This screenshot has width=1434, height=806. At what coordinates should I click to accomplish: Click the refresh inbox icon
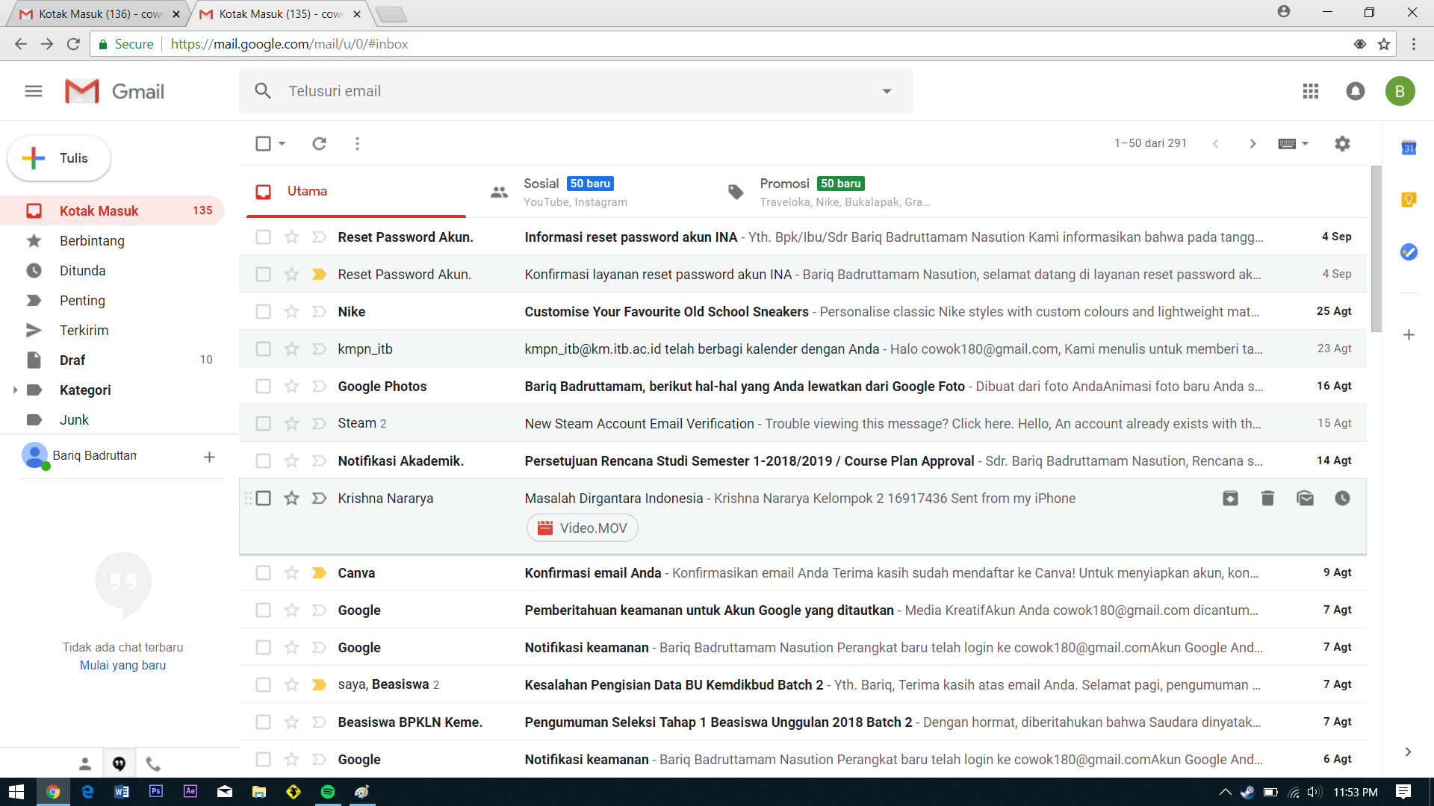pyautogui.click(x=319, y=143)
